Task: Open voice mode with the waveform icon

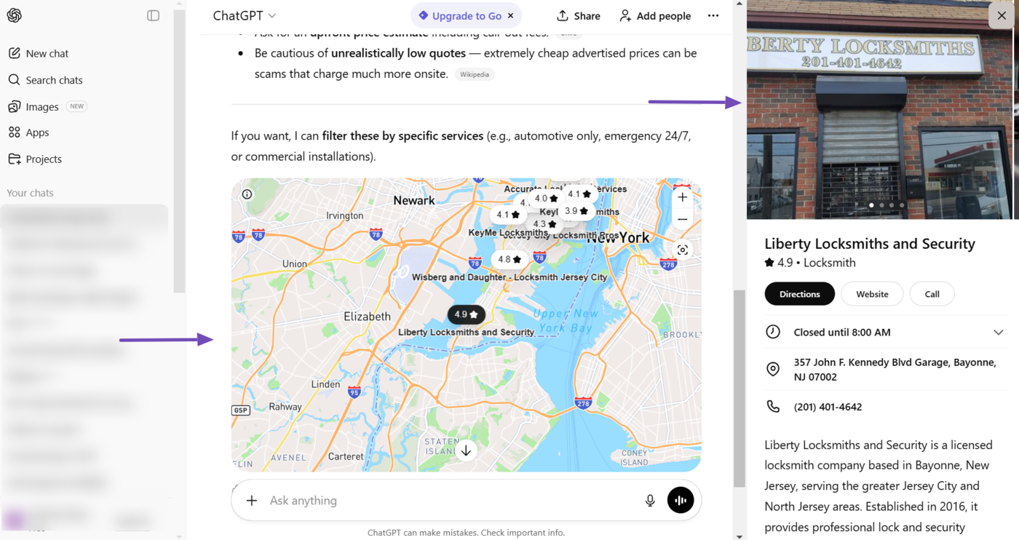Action: pyautogui.click(x=680, y=500)
